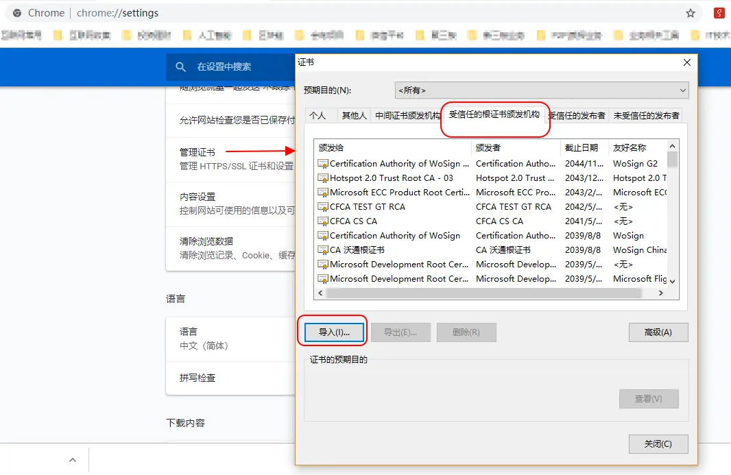Click the horizontal scroll right arrow
Screen dimensions: 731x475
[x=660, y=293]
